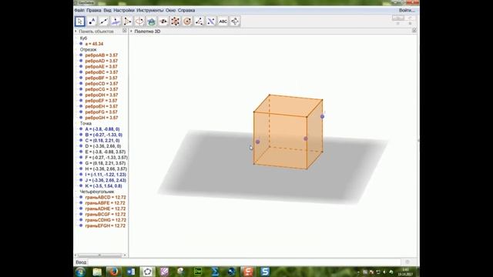The width and height of the screenshot is (493, 277).
Task: Expand the Полотно 3D style bar triangle
Action: click(x=132, y=32)
